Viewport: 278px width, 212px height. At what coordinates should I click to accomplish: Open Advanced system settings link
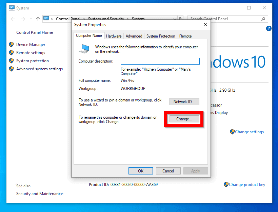[x=40, y=69]
